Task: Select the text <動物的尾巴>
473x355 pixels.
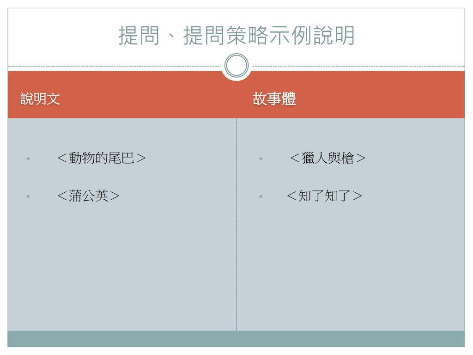Action: point(101,158)
